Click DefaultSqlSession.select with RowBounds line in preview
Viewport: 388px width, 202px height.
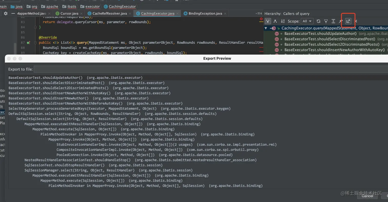112,114
